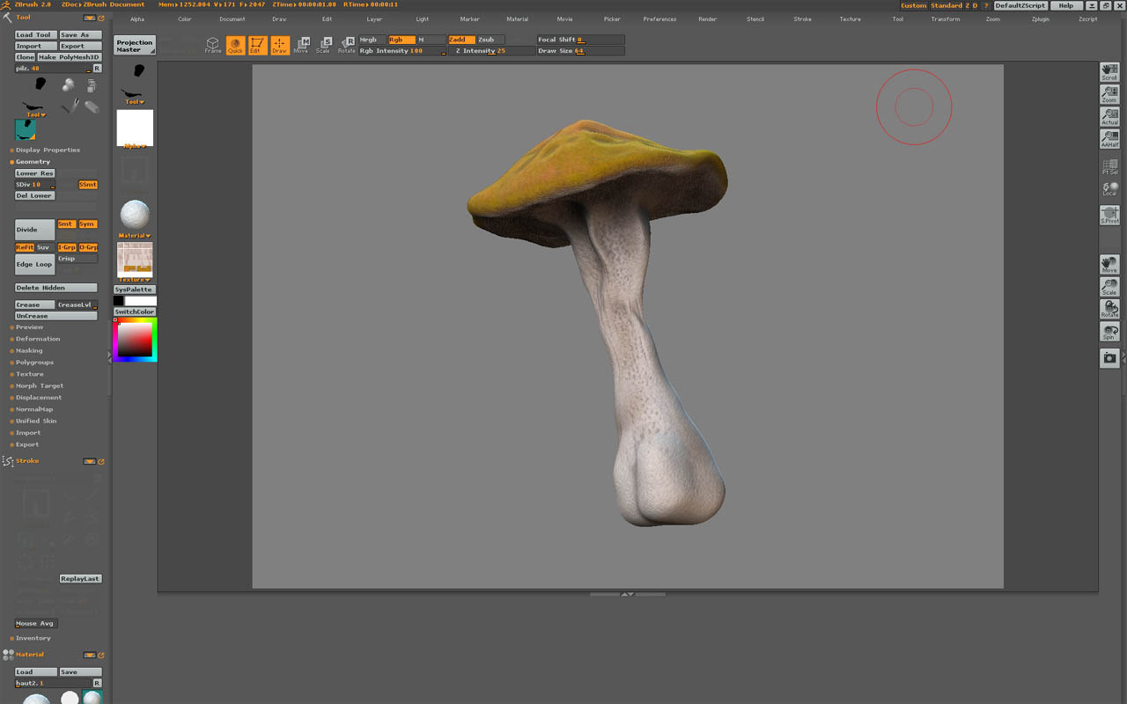Image resolution: width=1127 pixels, height=704 pixels.
Task: Click the Scroll hand icon
Action: point(1109,72)
